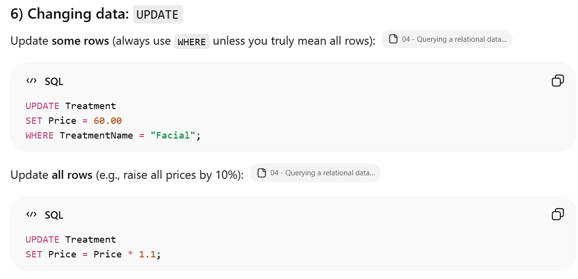
Task: Click the 60.00 value in the first query
Action: click(x=108, y=121)
